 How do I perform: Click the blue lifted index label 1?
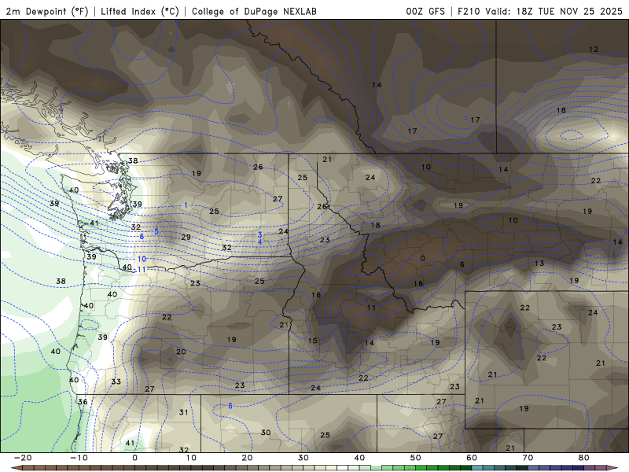click(186, 205)
